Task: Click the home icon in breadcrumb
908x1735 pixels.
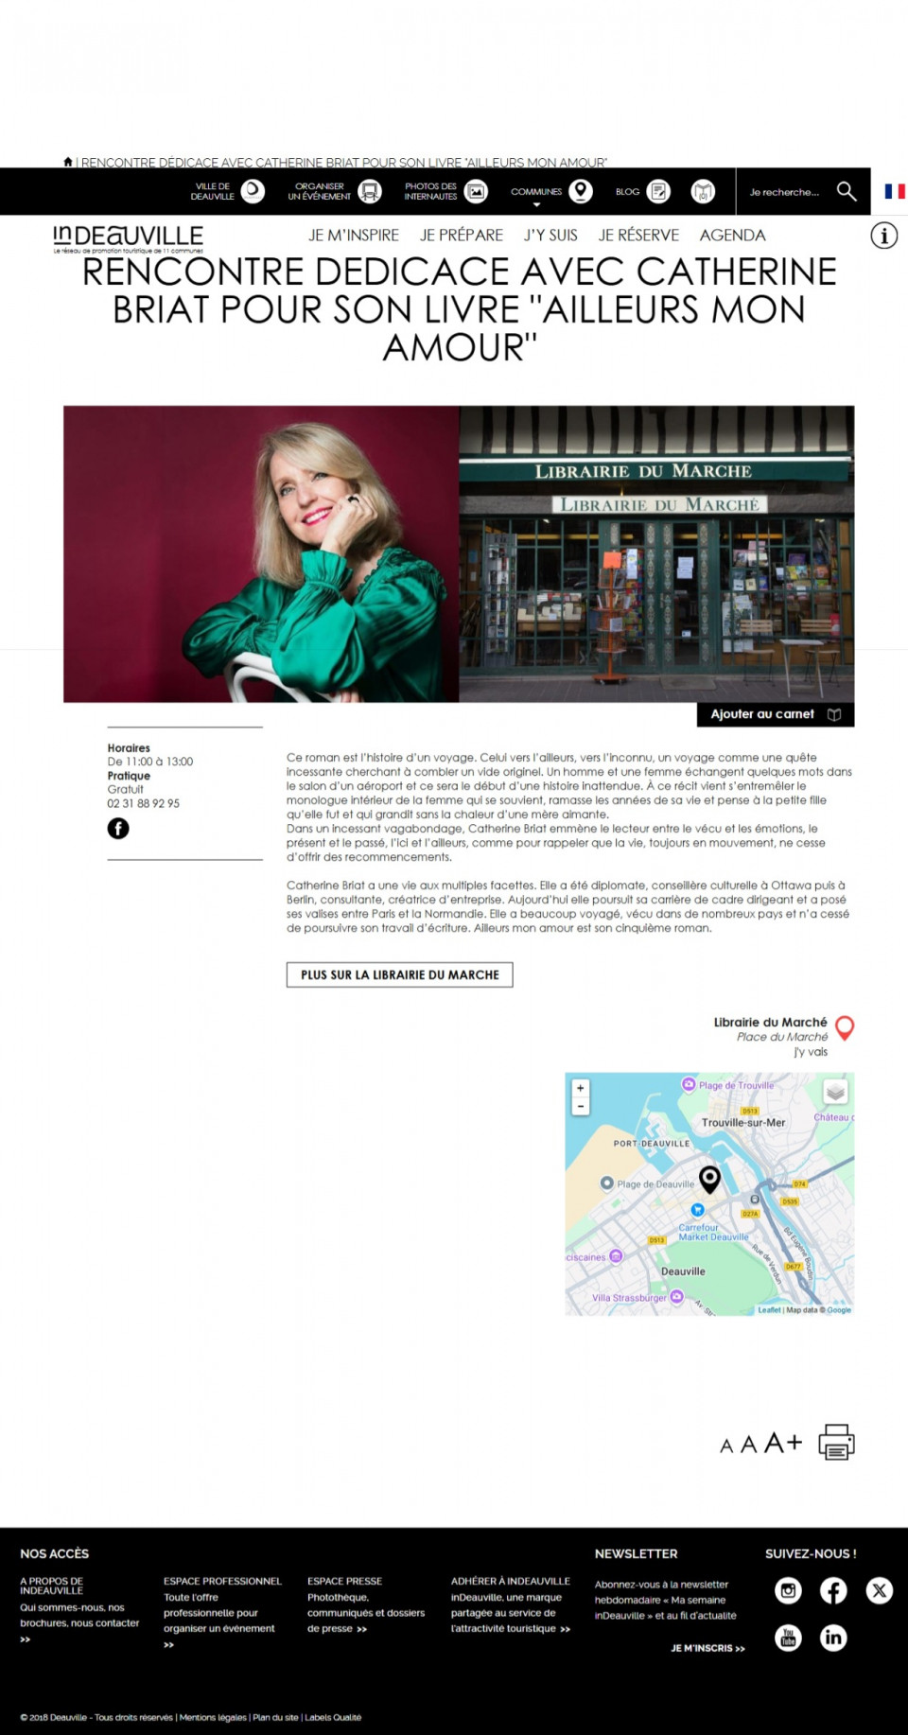Action: coord(68,162)
